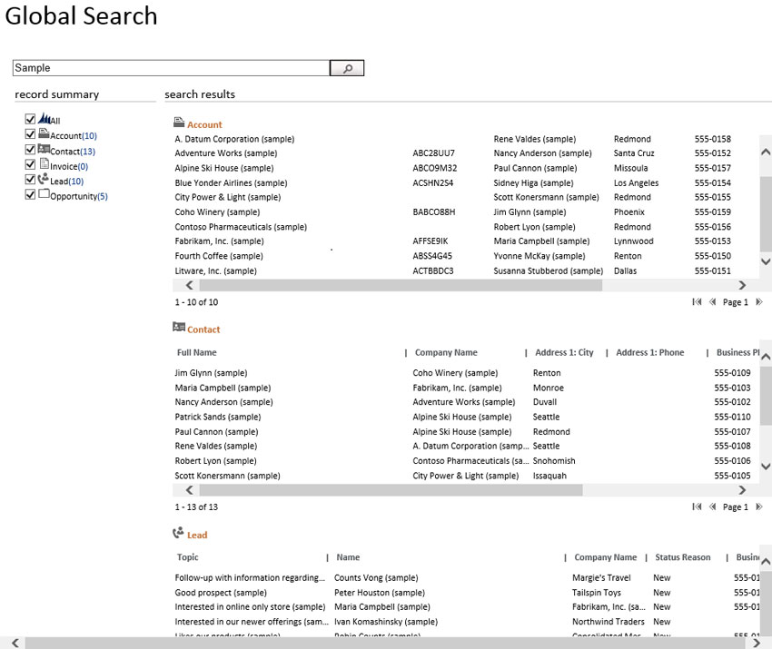Screen dimensions: 772x649
Task: Click the magnifier search button
Action: point(347,68)
